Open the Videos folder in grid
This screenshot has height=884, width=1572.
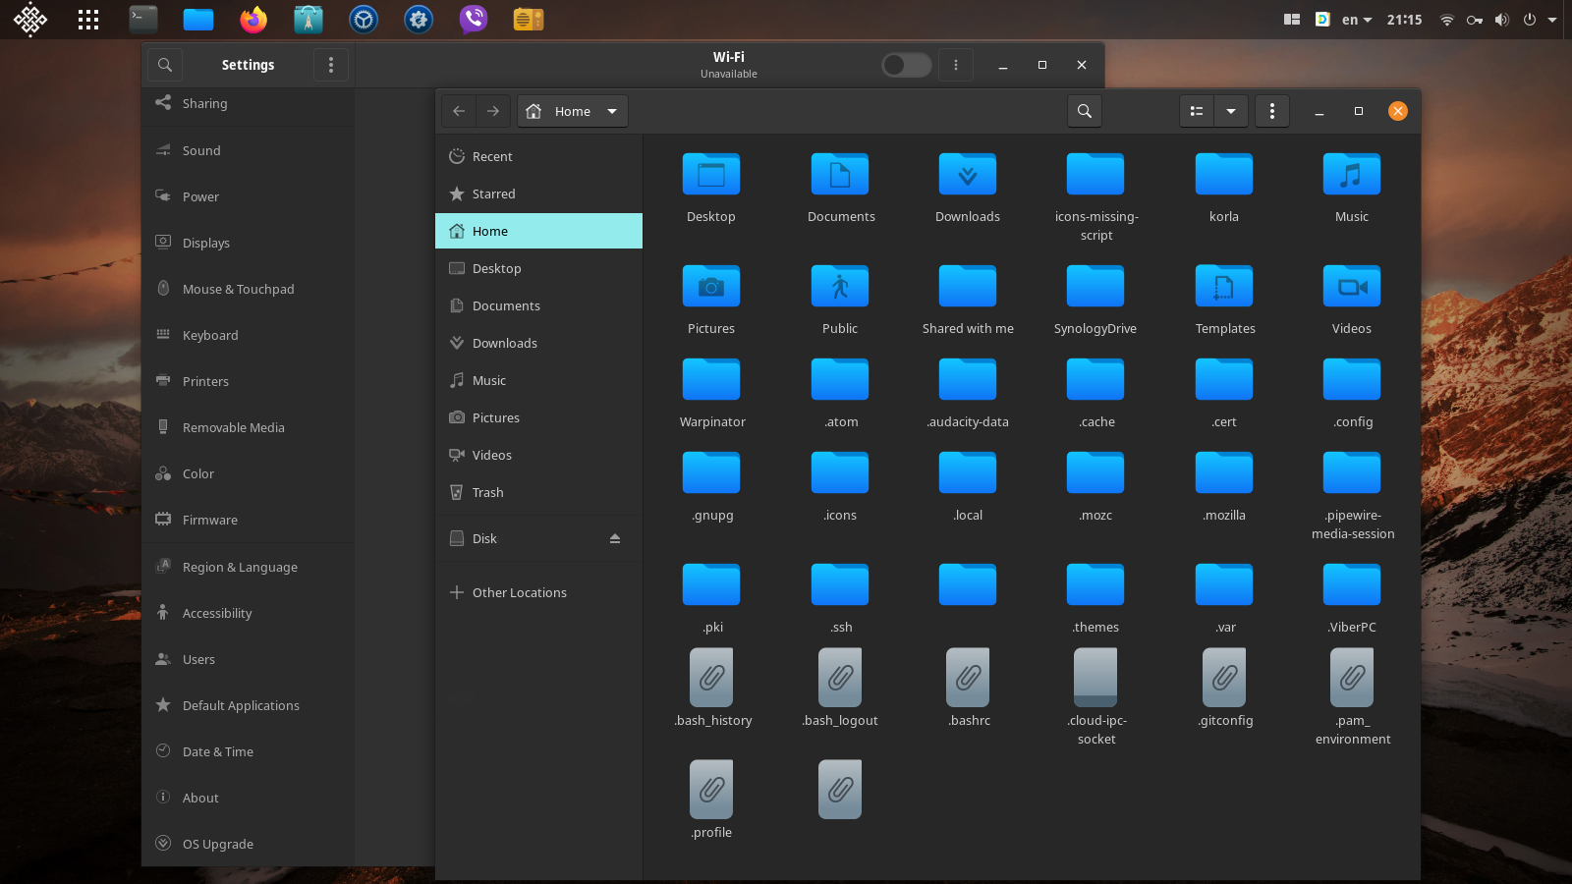(x=1351, y=289)
